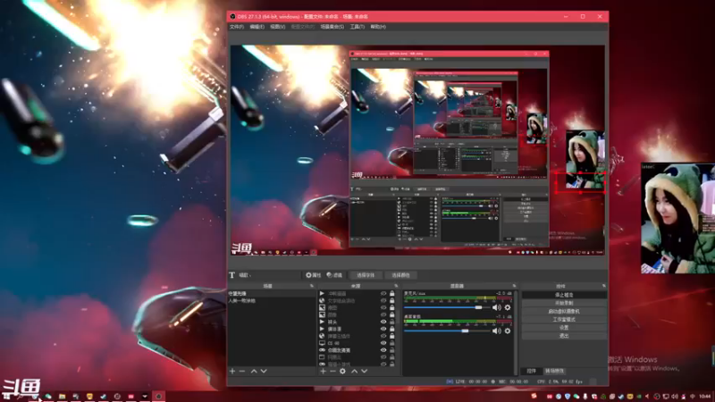Screen dimensions: 715x402
Task: Mute 麦克风/Aux with its speaker icon
Action: (x=497, y=307)
